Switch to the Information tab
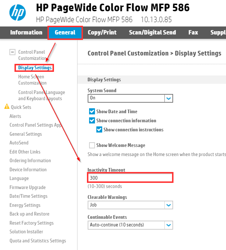 (x=26, y=32)
